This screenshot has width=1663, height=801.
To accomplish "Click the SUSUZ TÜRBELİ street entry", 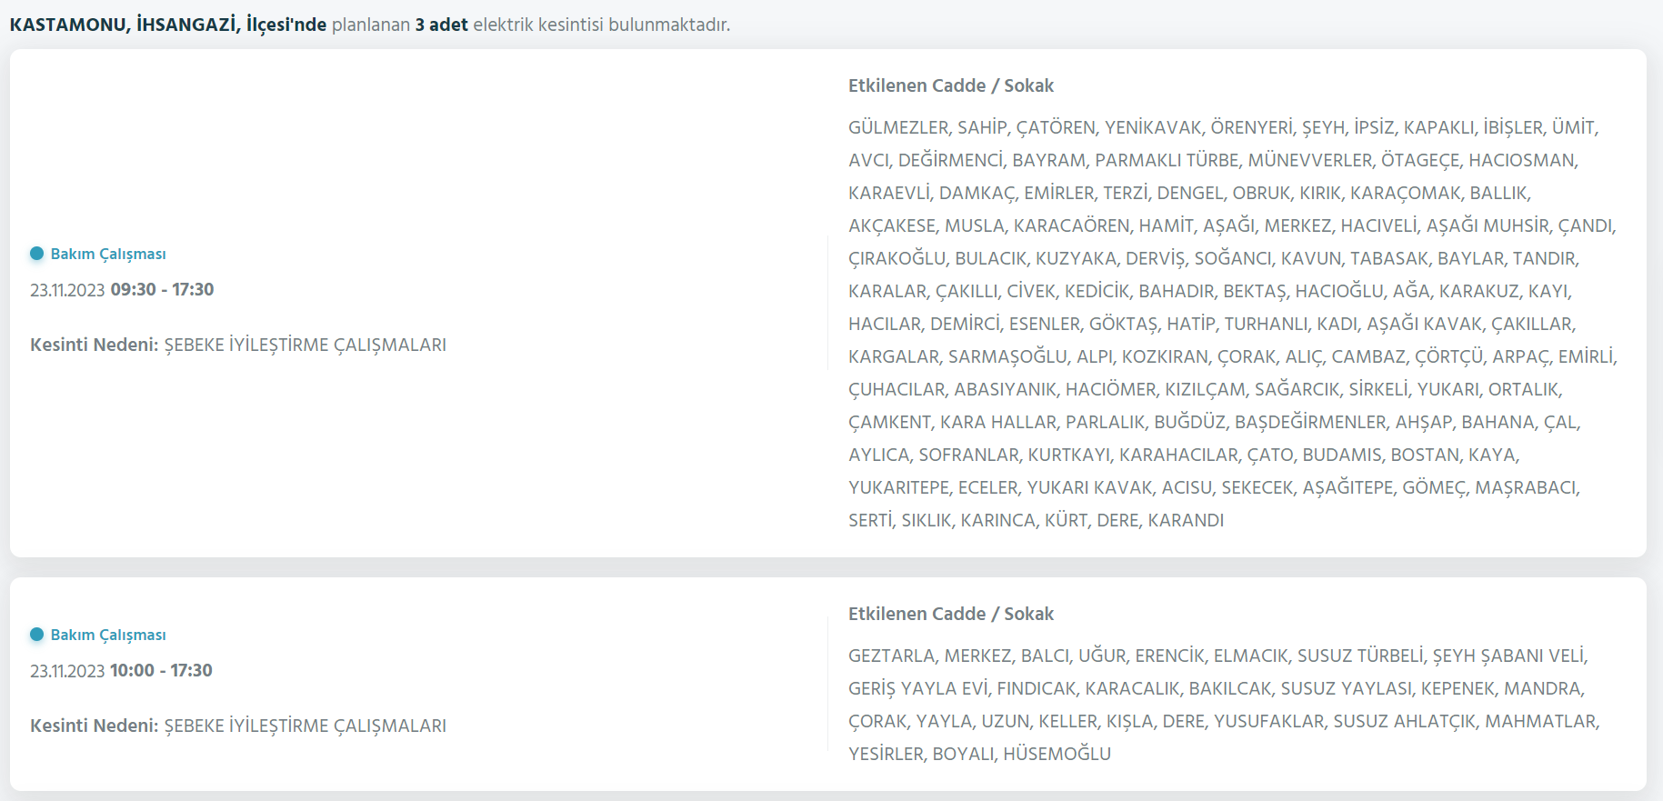I will 1360,656.
